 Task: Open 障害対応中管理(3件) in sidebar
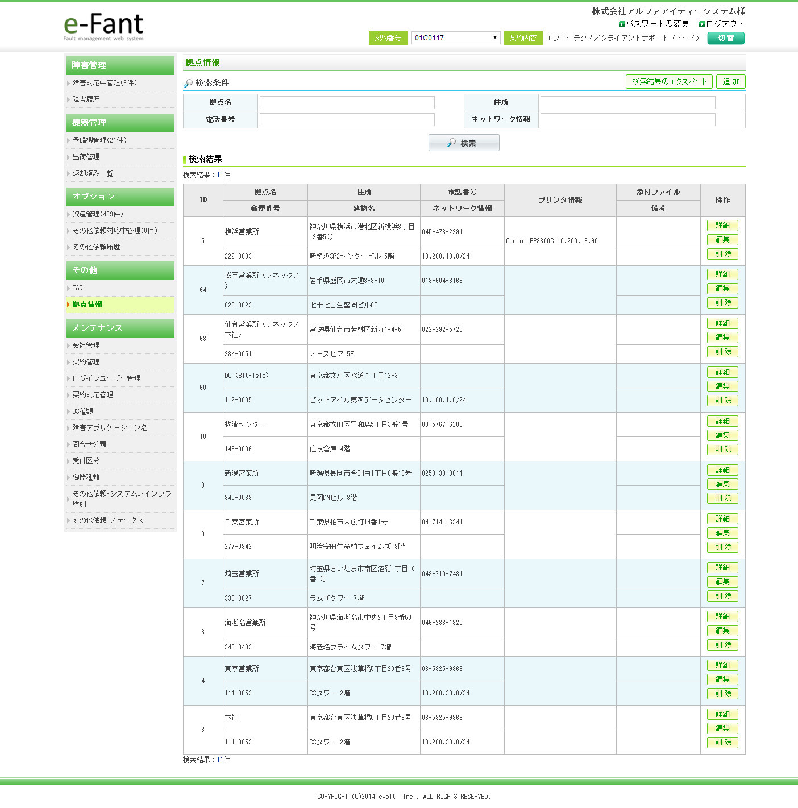105,83
